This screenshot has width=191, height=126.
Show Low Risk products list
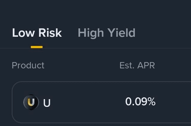[37, 33]
